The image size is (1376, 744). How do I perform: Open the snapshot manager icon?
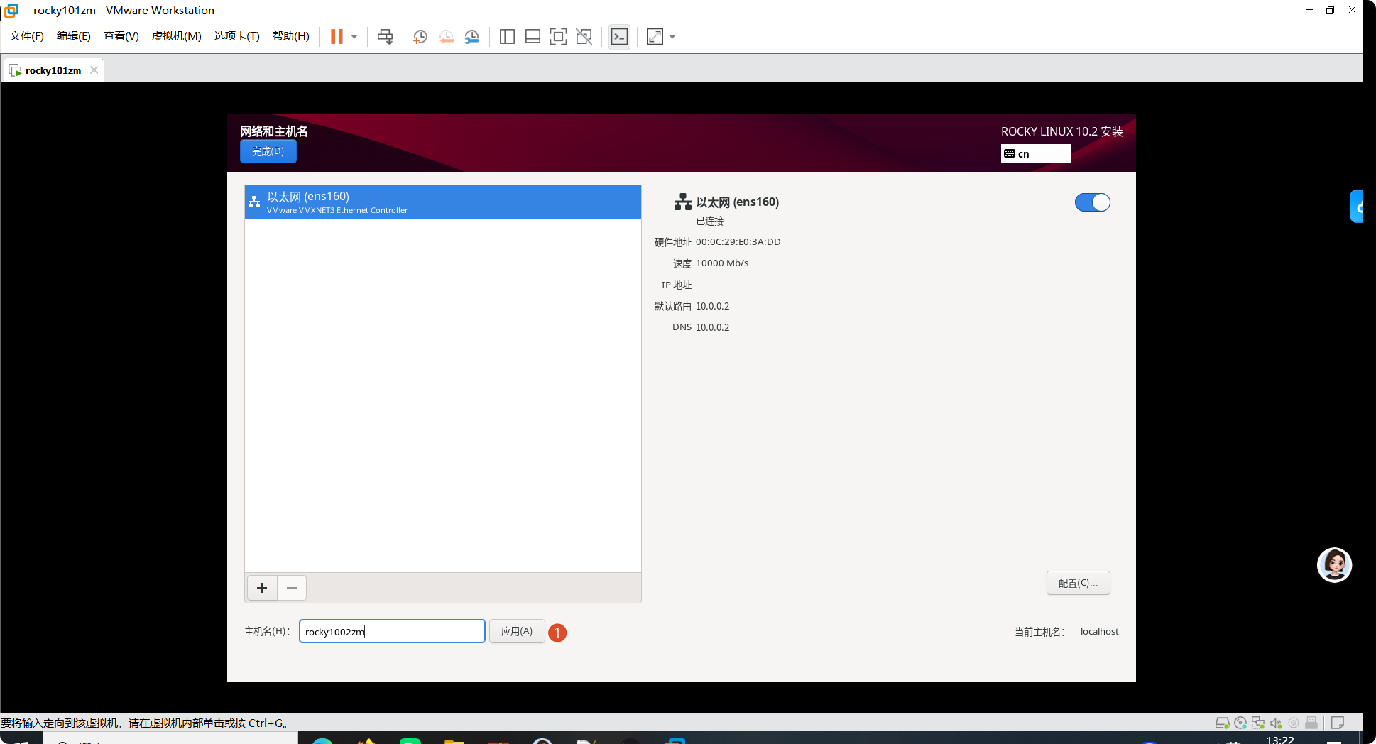(x=472, y=37)
